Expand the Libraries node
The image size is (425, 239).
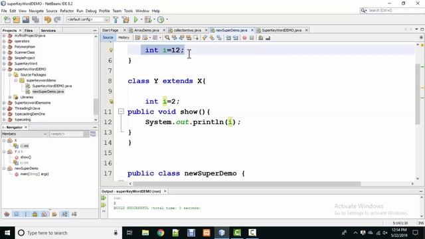coord(10,97)
